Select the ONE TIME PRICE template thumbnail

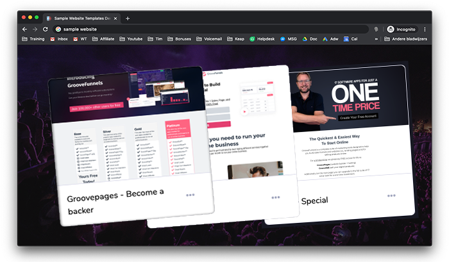tap(350, 123)
